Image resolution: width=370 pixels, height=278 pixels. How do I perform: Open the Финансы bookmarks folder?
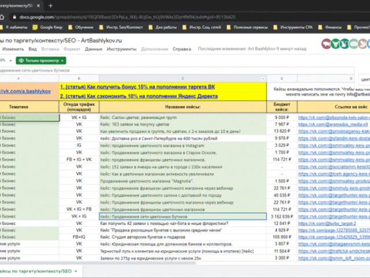(x=330, y=27)
